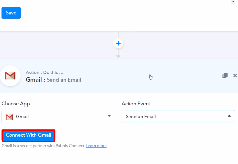Duplicate the Gmail action step
This screenshot has height=164, width=238.
(x=225, y=75)
